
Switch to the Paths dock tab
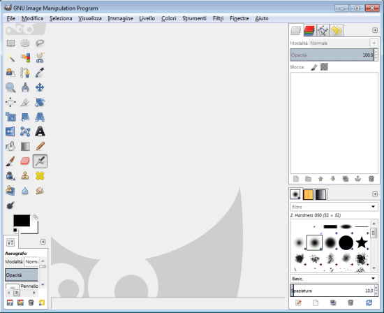click(323, 31)
